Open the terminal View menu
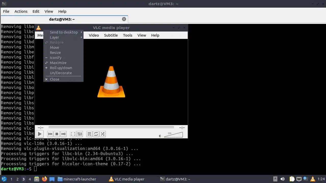 pyautogui.click(x=49, y=11)
